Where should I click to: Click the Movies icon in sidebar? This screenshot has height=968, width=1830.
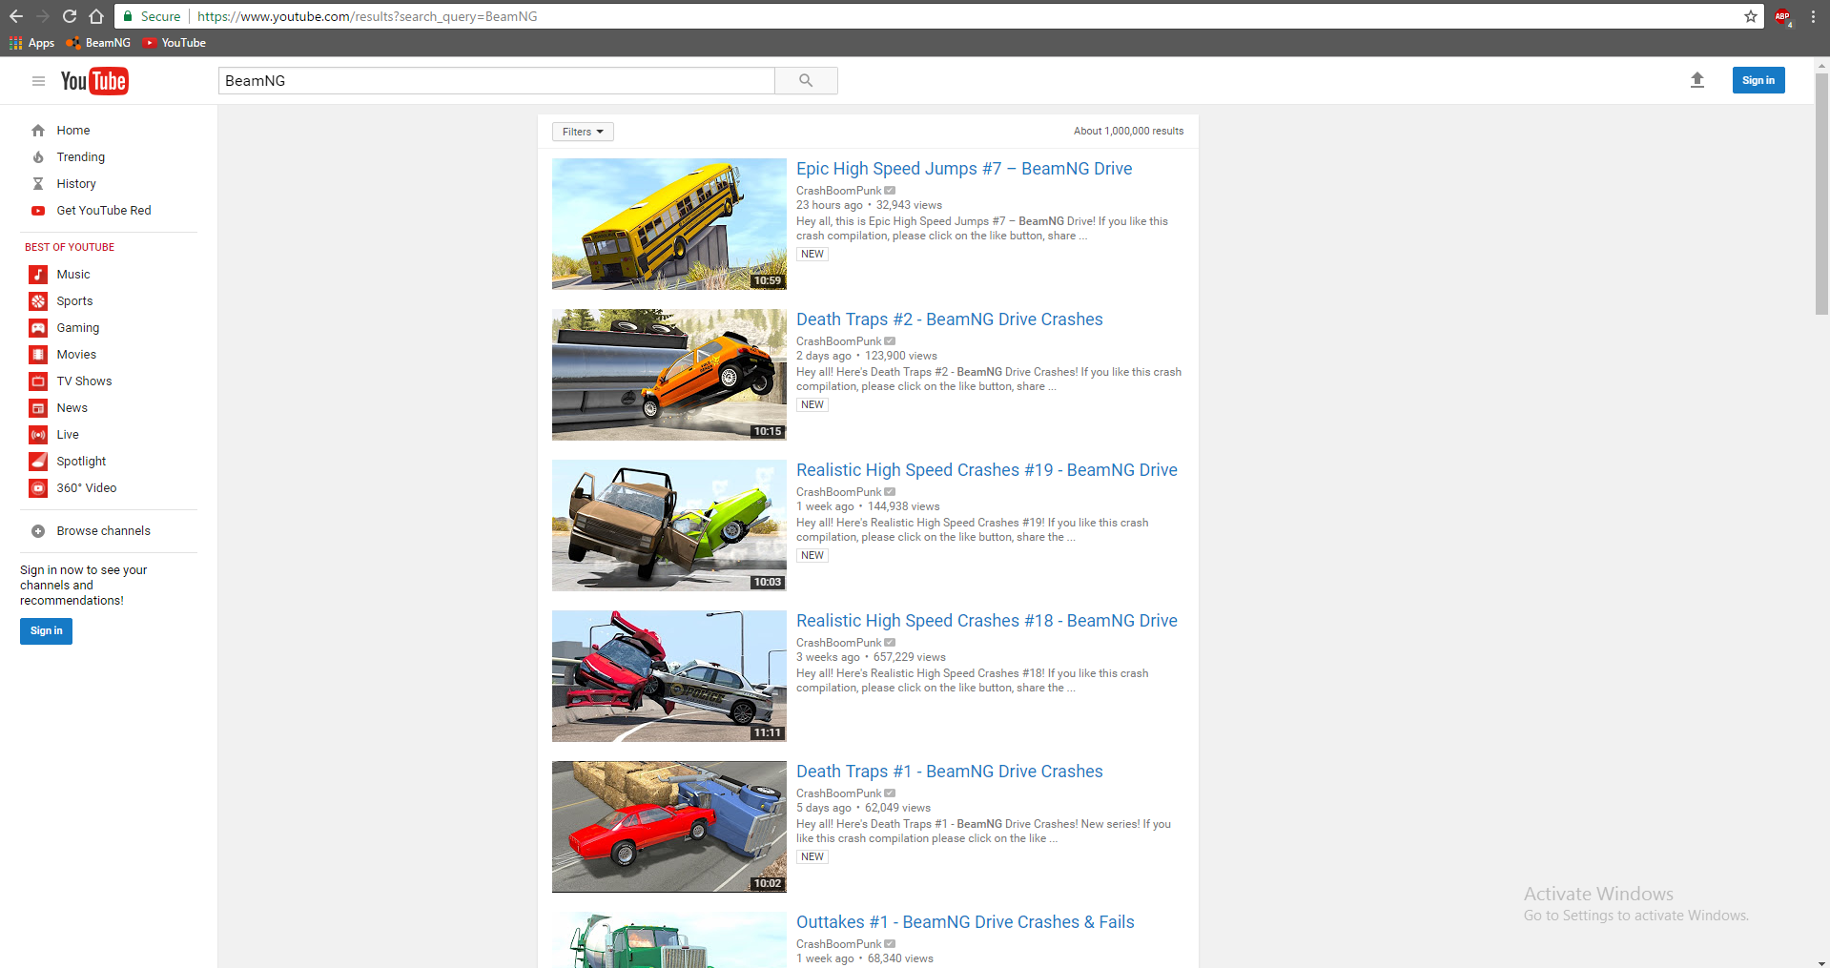(38, 355)
